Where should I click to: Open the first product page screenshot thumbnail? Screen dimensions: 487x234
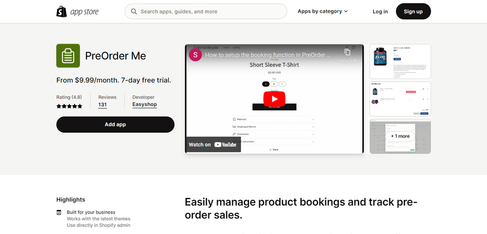pos(400,61)
